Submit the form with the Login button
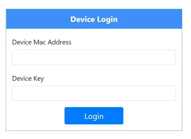Image resolution: width=191 pixels, height=139 pixels. [94, 116]
